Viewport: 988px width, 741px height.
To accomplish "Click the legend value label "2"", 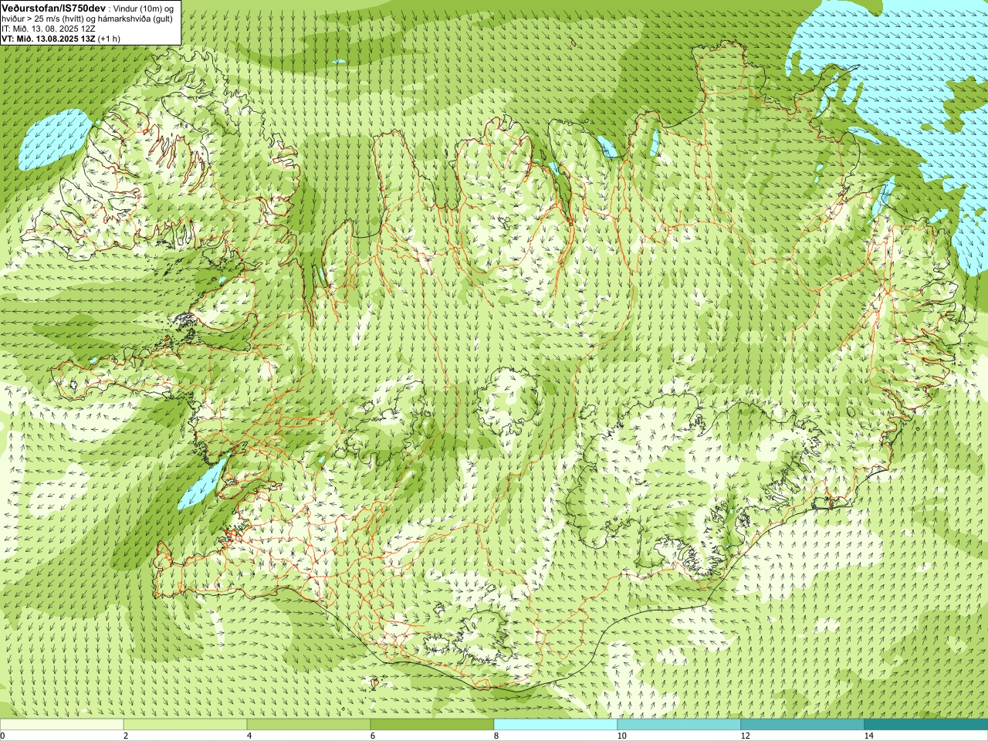I will click(126, 736).
